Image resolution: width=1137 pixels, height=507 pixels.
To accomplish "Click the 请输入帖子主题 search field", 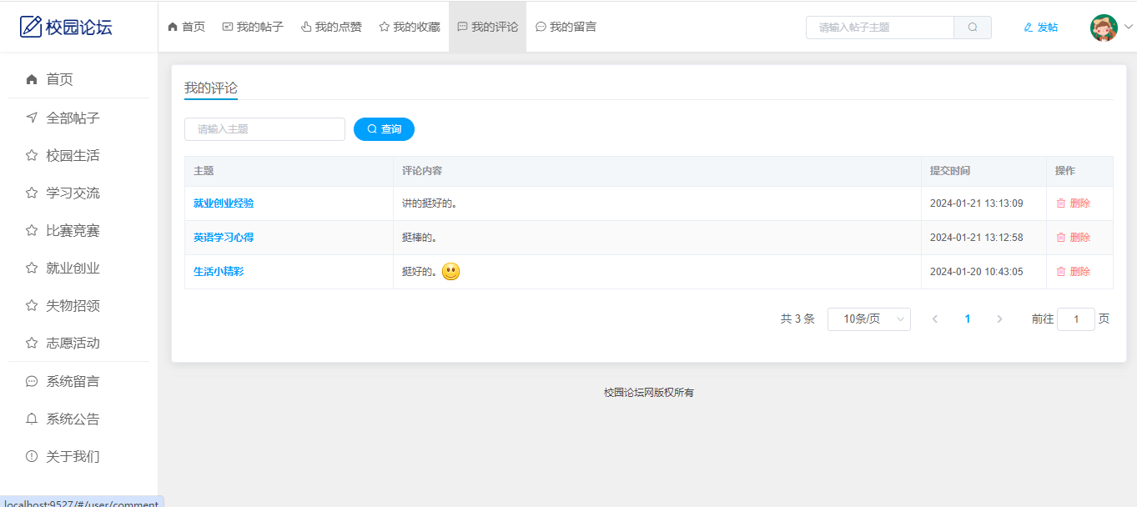I will pyautogui.click(x=879, y=28).
